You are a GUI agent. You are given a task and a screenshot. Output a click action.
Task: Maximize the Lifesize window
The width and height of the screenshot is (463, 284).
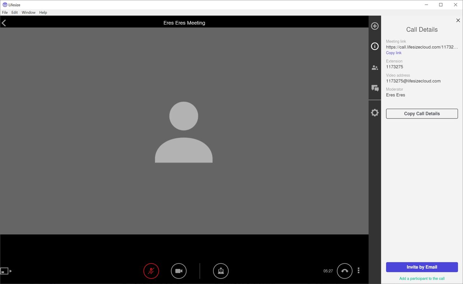441,5
